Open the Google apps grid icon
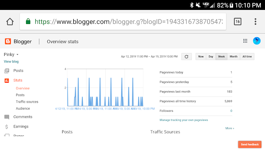The height and width of the screenshot is (149, 265). [245, 41]
